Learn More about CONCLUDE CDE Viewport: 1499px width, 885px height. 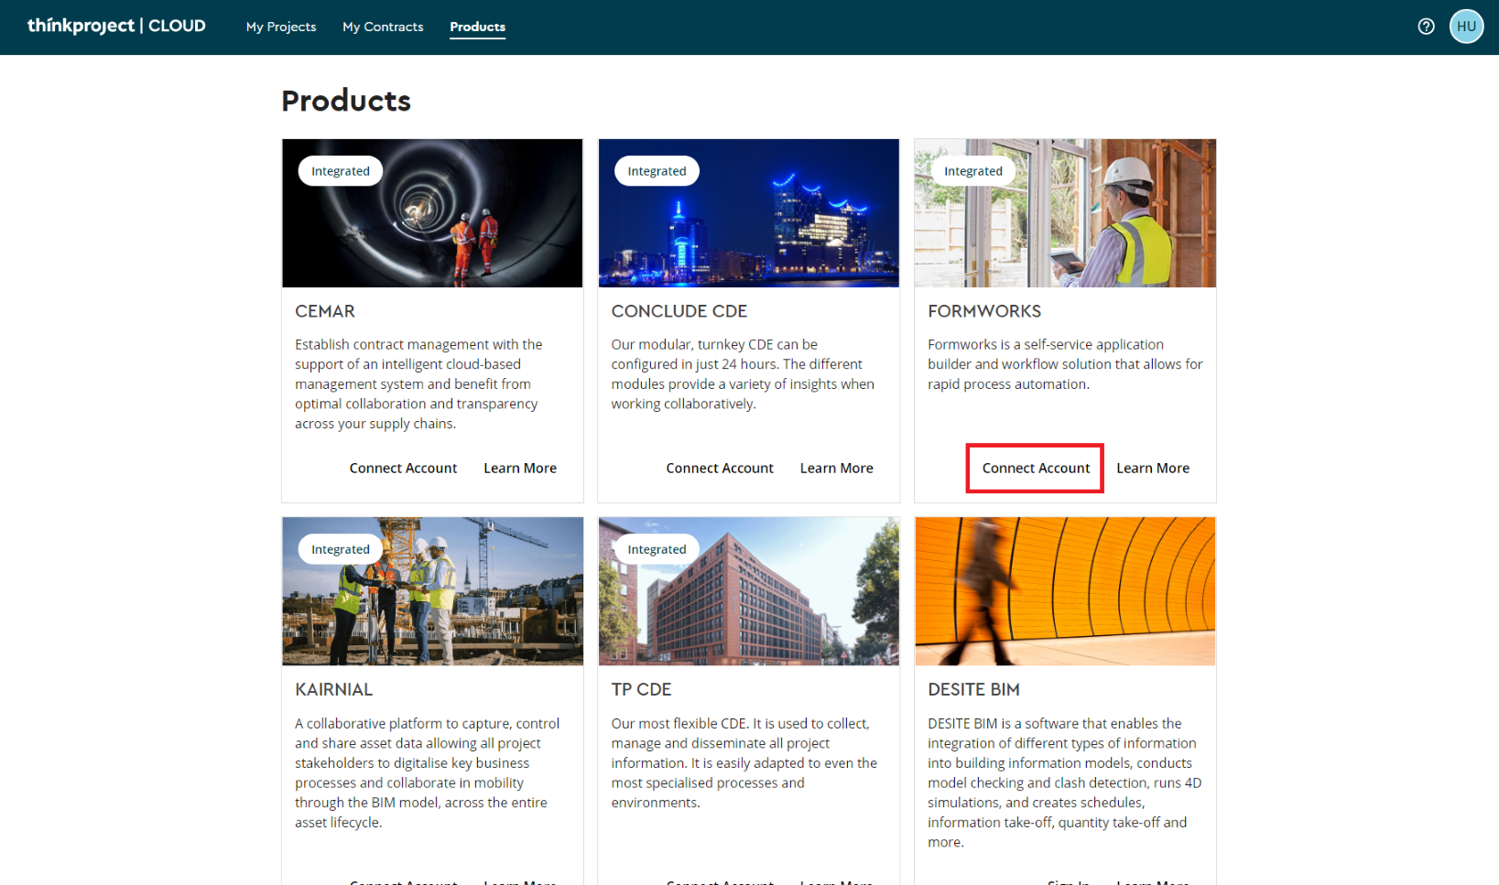[x=836, y=468]
